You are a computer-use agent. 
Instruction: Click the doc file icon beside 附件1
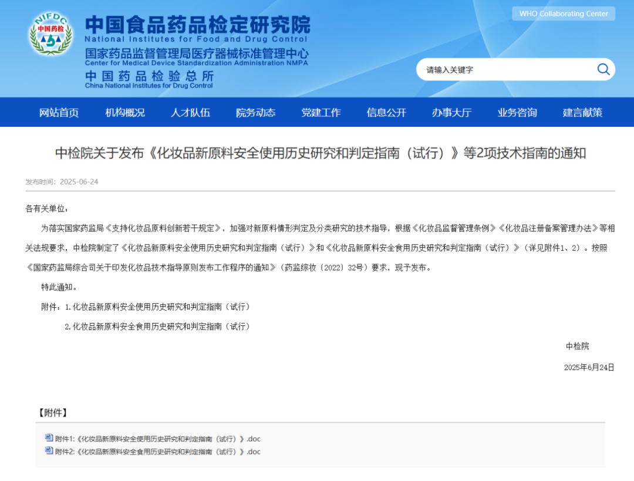49,438
